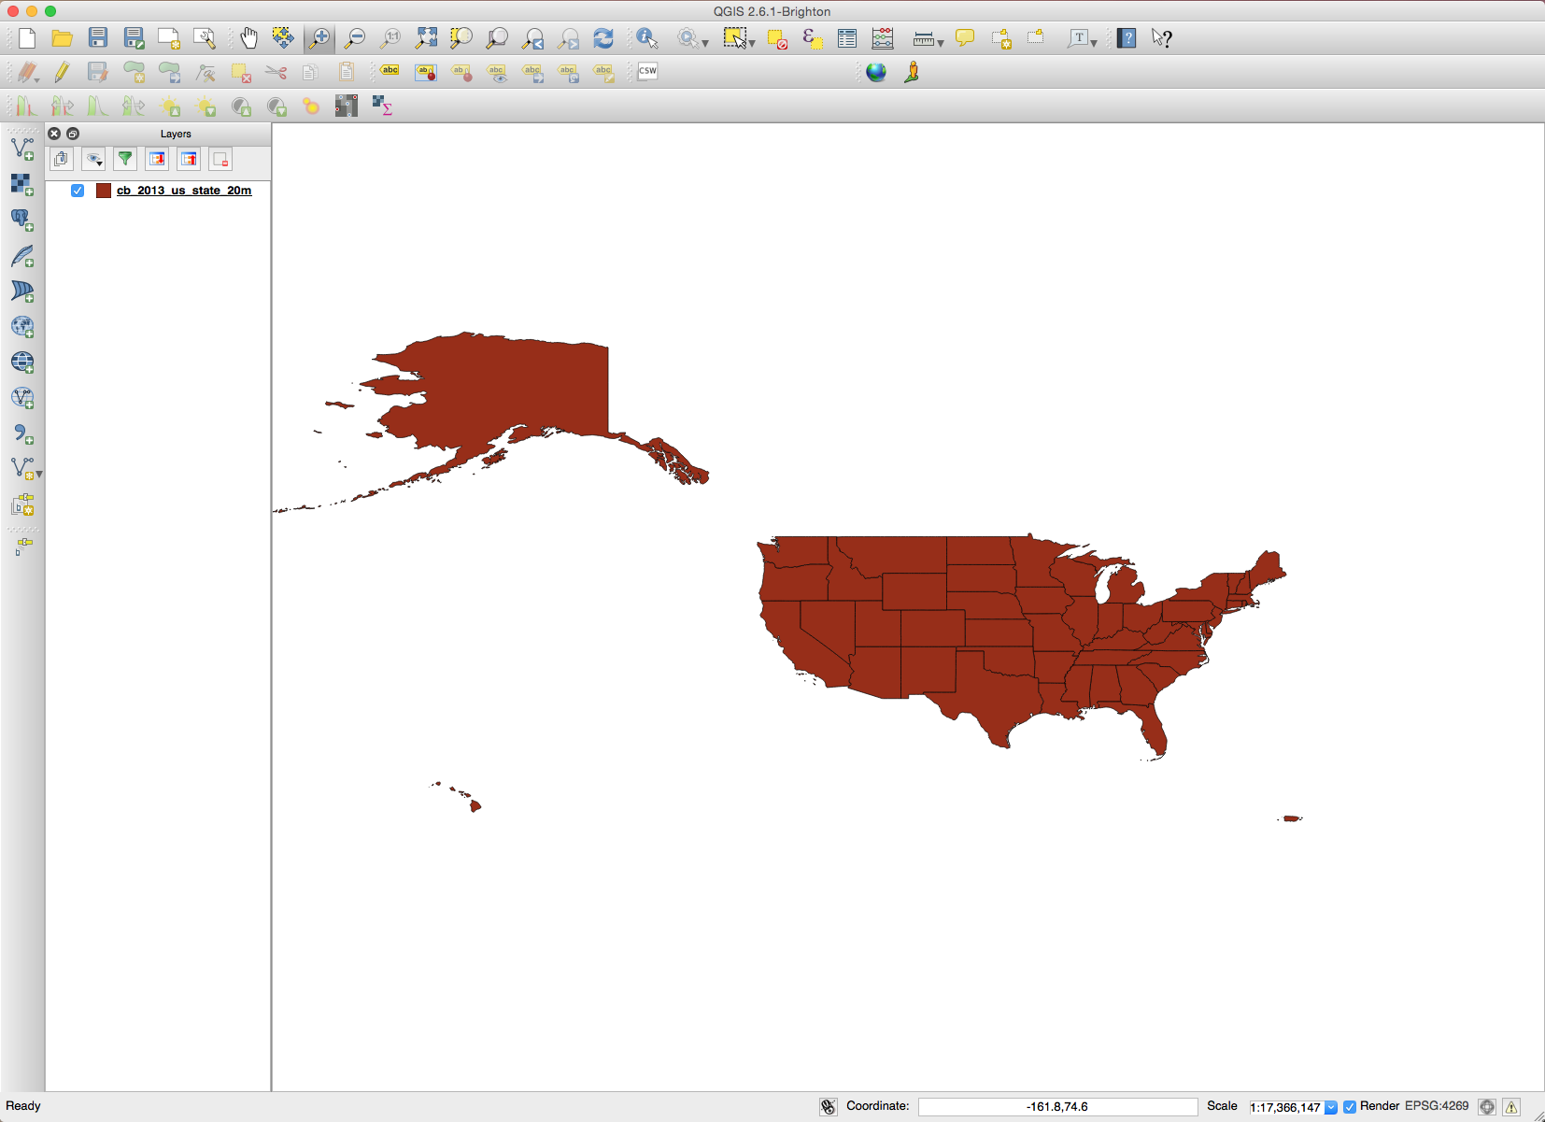The height and width of the screenshot is (1122, 1545).
Task: Toggle editing with the pencil icon
Action: tap(62, 72)
